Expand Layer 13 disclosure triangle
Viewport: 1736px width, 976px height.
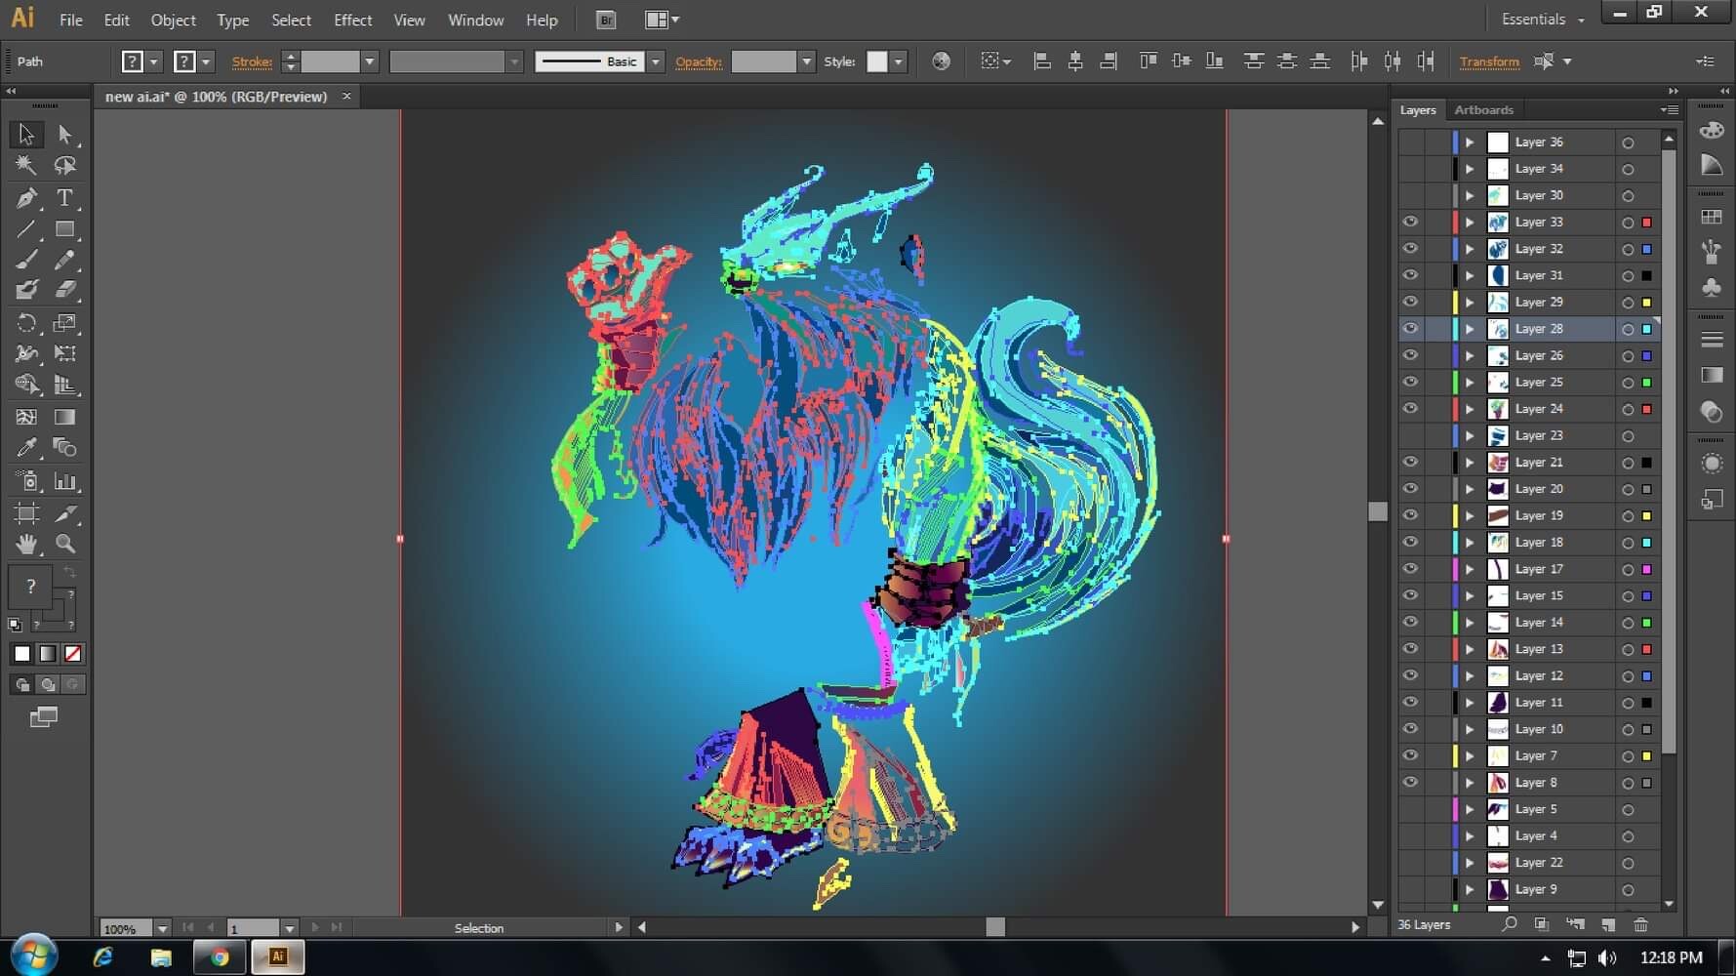click(1470, 649)
